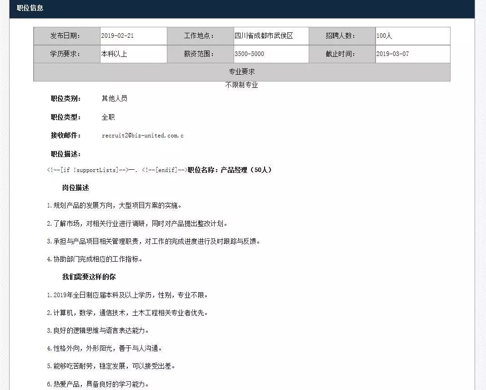
Task: Click the date value 2019-02-21
Action: pos(117,35)
